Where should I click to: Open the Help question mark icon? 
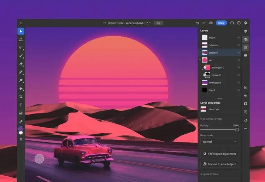239,23
